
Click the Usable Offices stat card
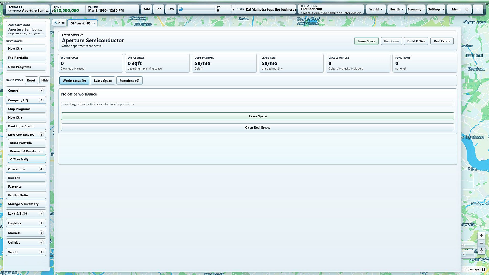tap(358, 63)
